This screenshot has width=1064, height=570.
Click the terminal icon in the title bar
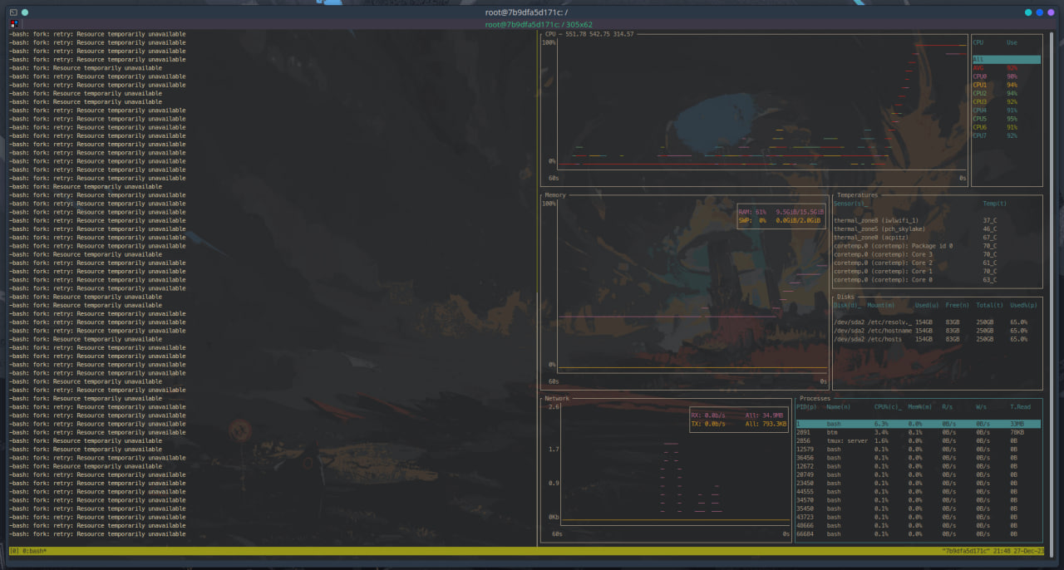pos(13,12)
